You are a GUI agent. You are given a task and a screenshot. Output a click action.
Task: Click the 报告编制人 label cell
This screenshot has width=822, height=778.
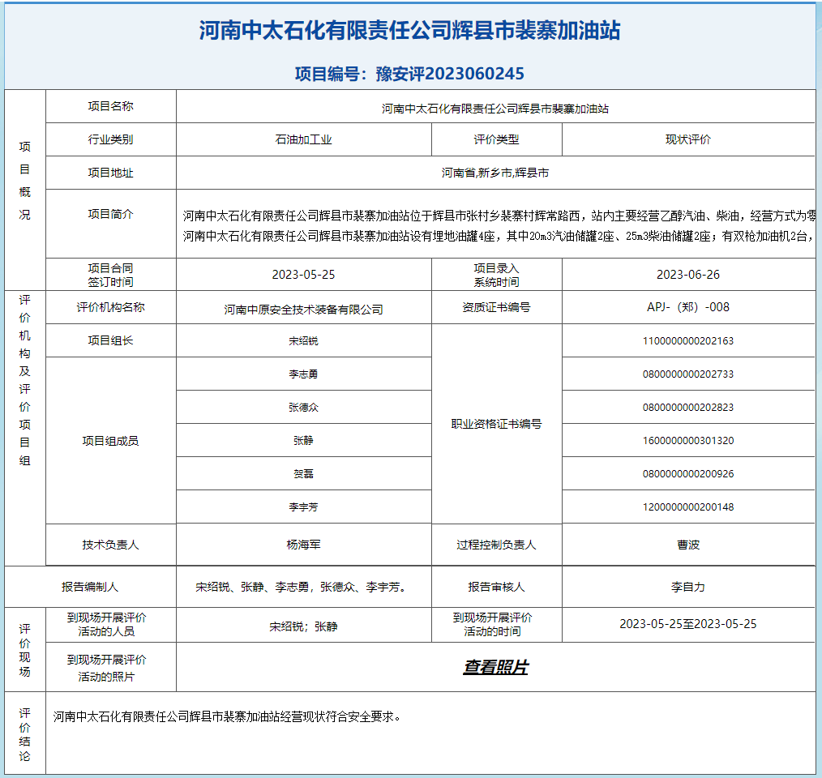[90, 587]
